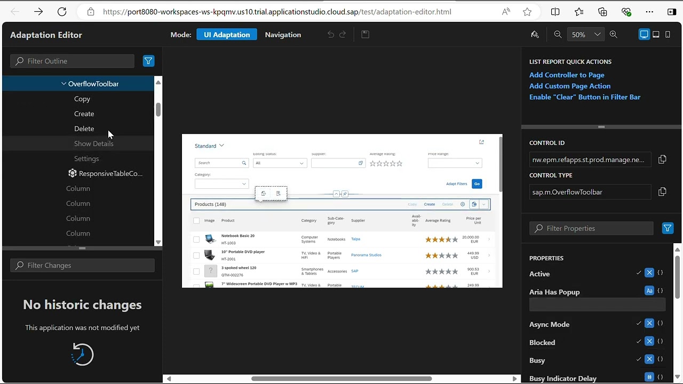The image size is (683, 384).
Task: Click expression braces icon for Active property
Action: coord(660,273)
